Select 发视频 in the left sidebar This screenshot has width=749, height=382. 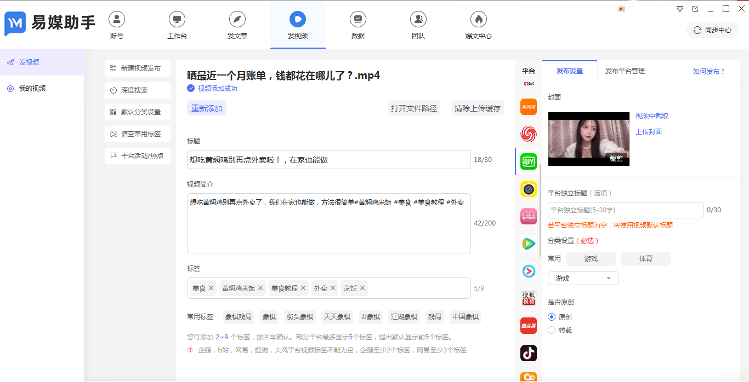(x=42, y=62)
